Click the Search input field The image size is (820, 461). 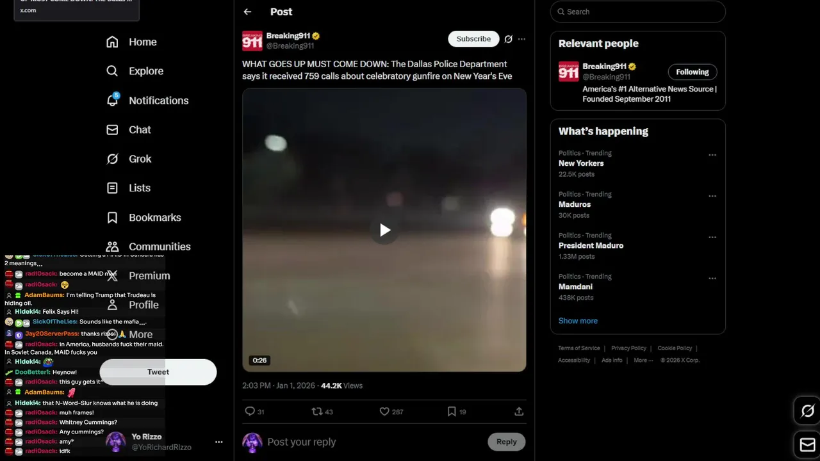(638, 12)
